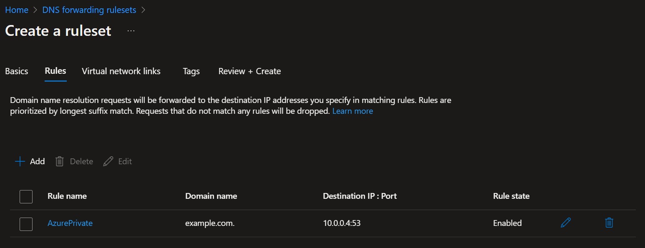The width and height of the screenshot is (645, 248).
Task: Go to the Review + Create tab
Action: (x=249, y=71)
